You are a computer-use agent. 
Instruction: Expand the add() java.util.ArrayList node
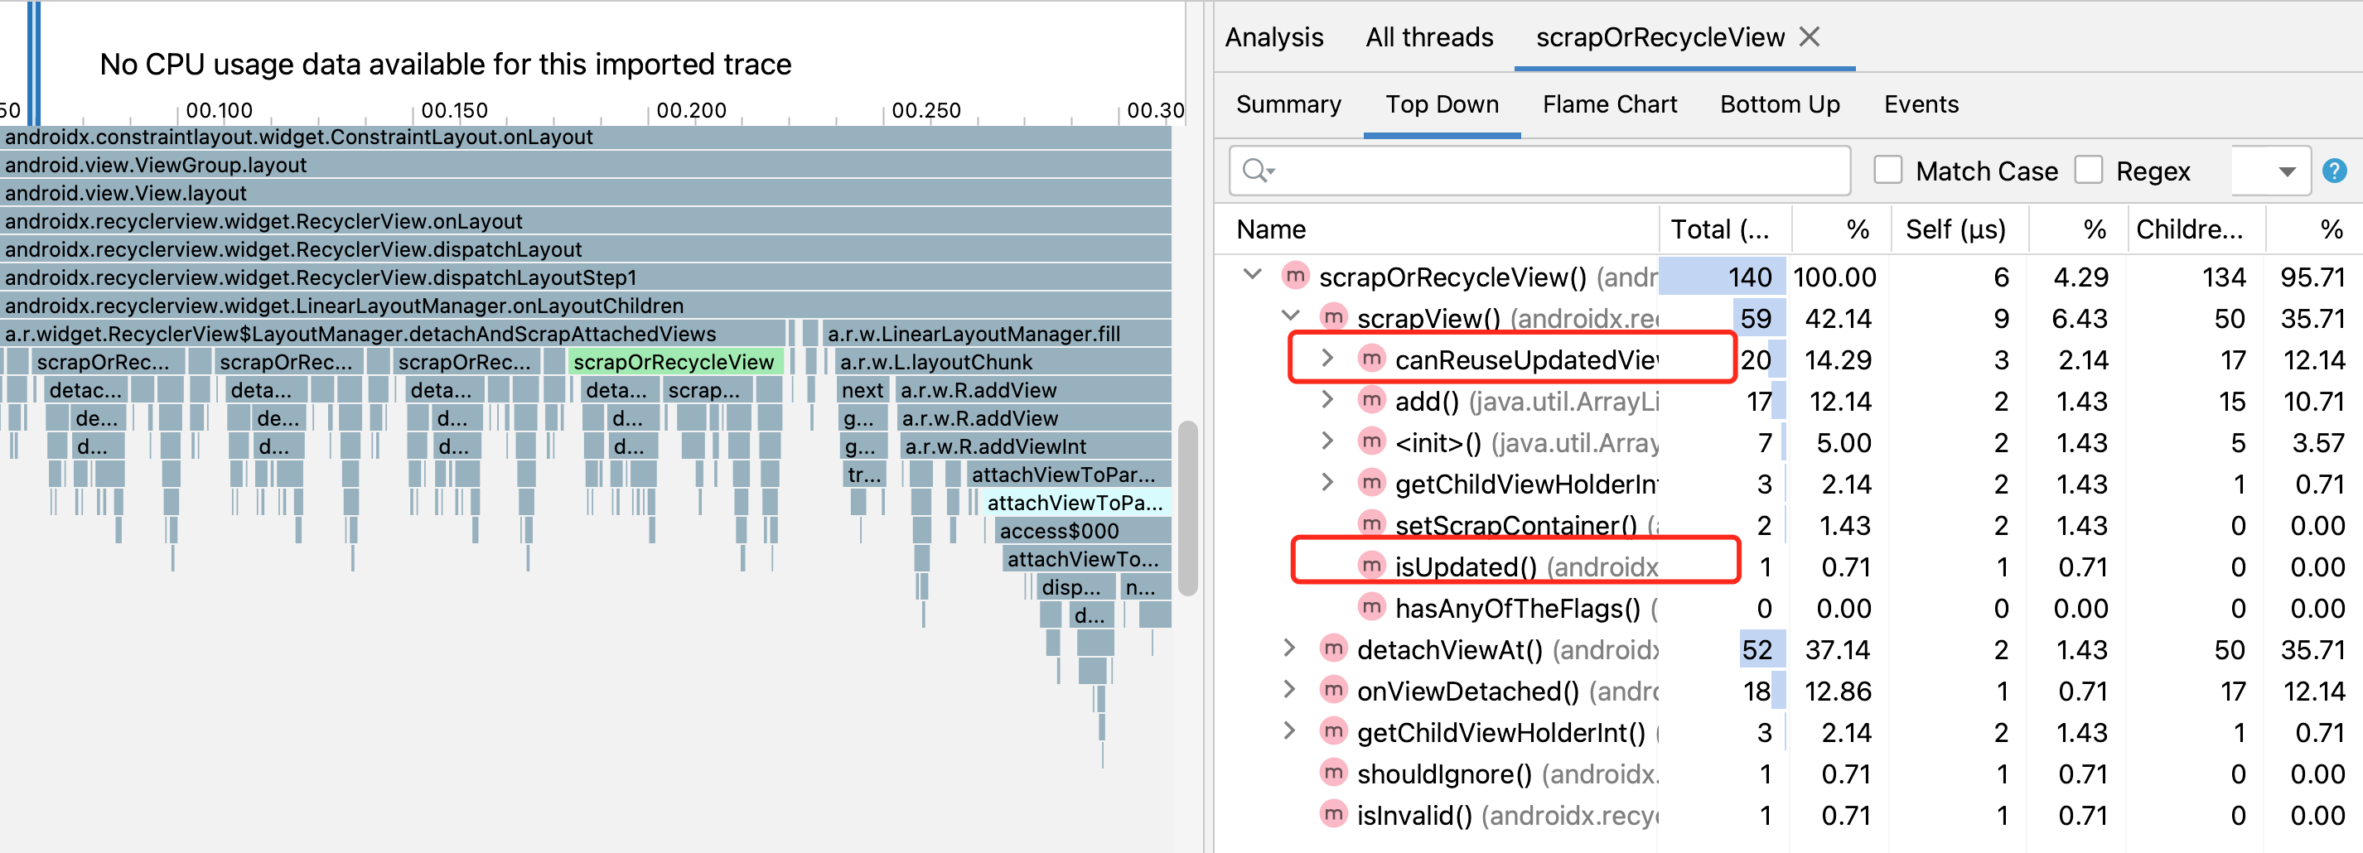1326,400
